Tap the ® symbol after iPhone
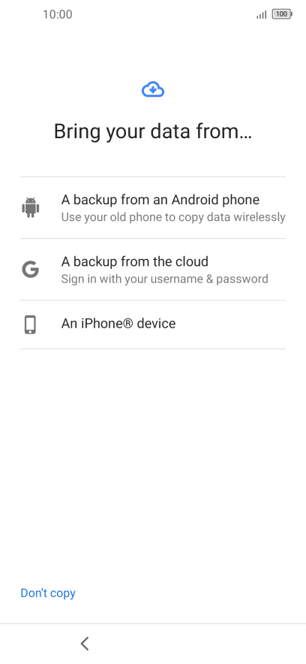This screenshot has height=664, width=306. pyautogui.click(x=129, y=324)
